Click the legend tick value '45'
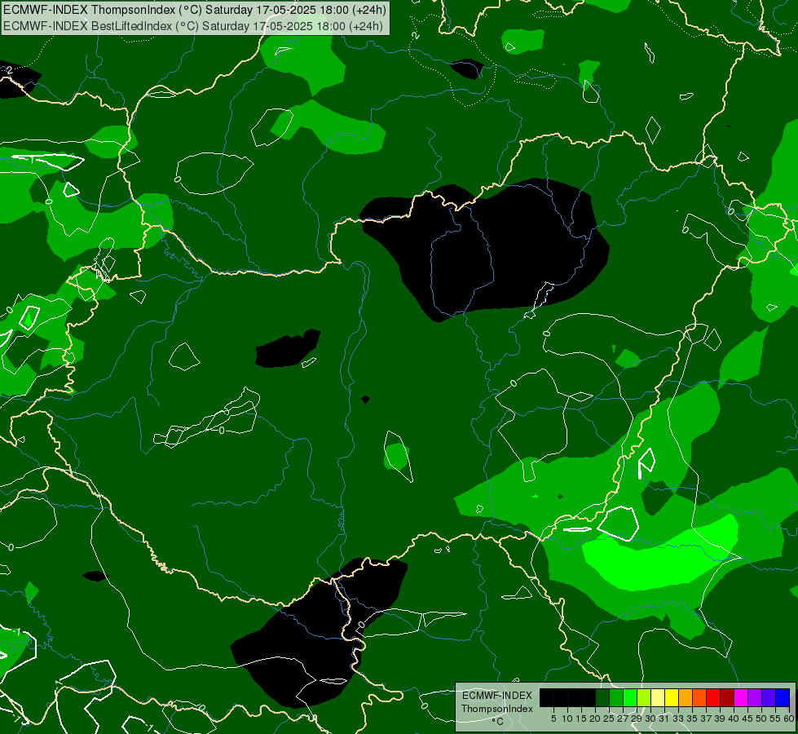The width and height of the screenshot is (798, 734). click(x=747, y=719)
